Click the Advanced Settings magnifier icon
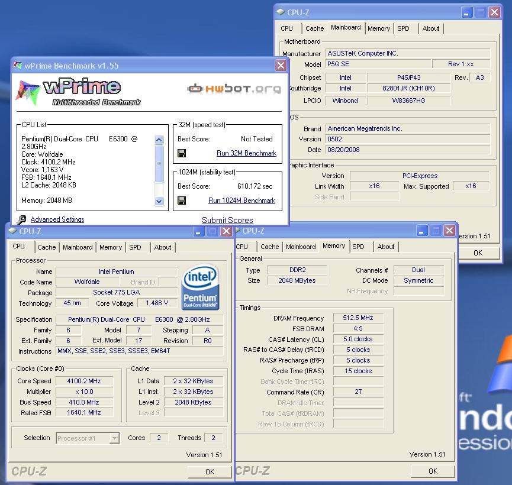The width and height of the screenshot is (512, 485). tap(21, 219)
